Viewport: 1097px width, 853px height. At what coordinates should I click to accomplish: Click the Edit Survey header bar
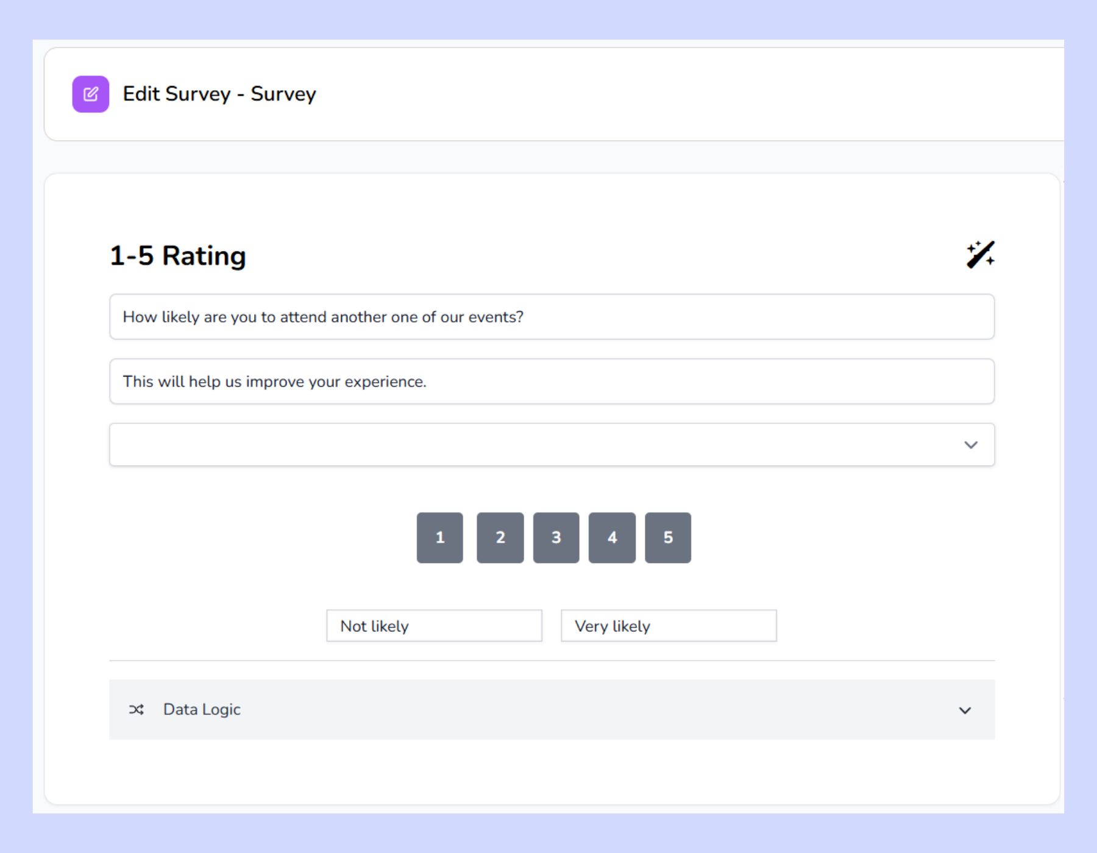[548, 94]
